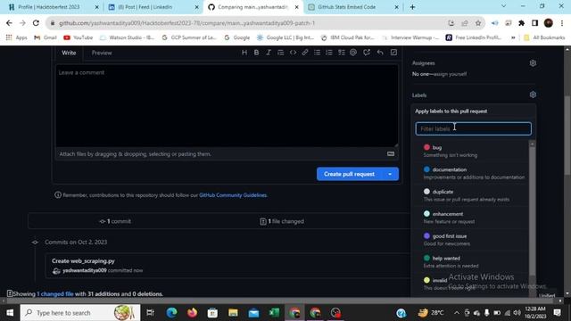Insert a numbered list from the toolbar

click(329, 53)
